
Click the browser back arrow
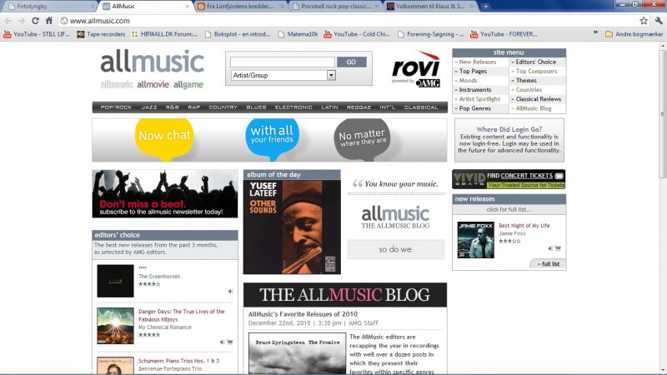(8, 20)
